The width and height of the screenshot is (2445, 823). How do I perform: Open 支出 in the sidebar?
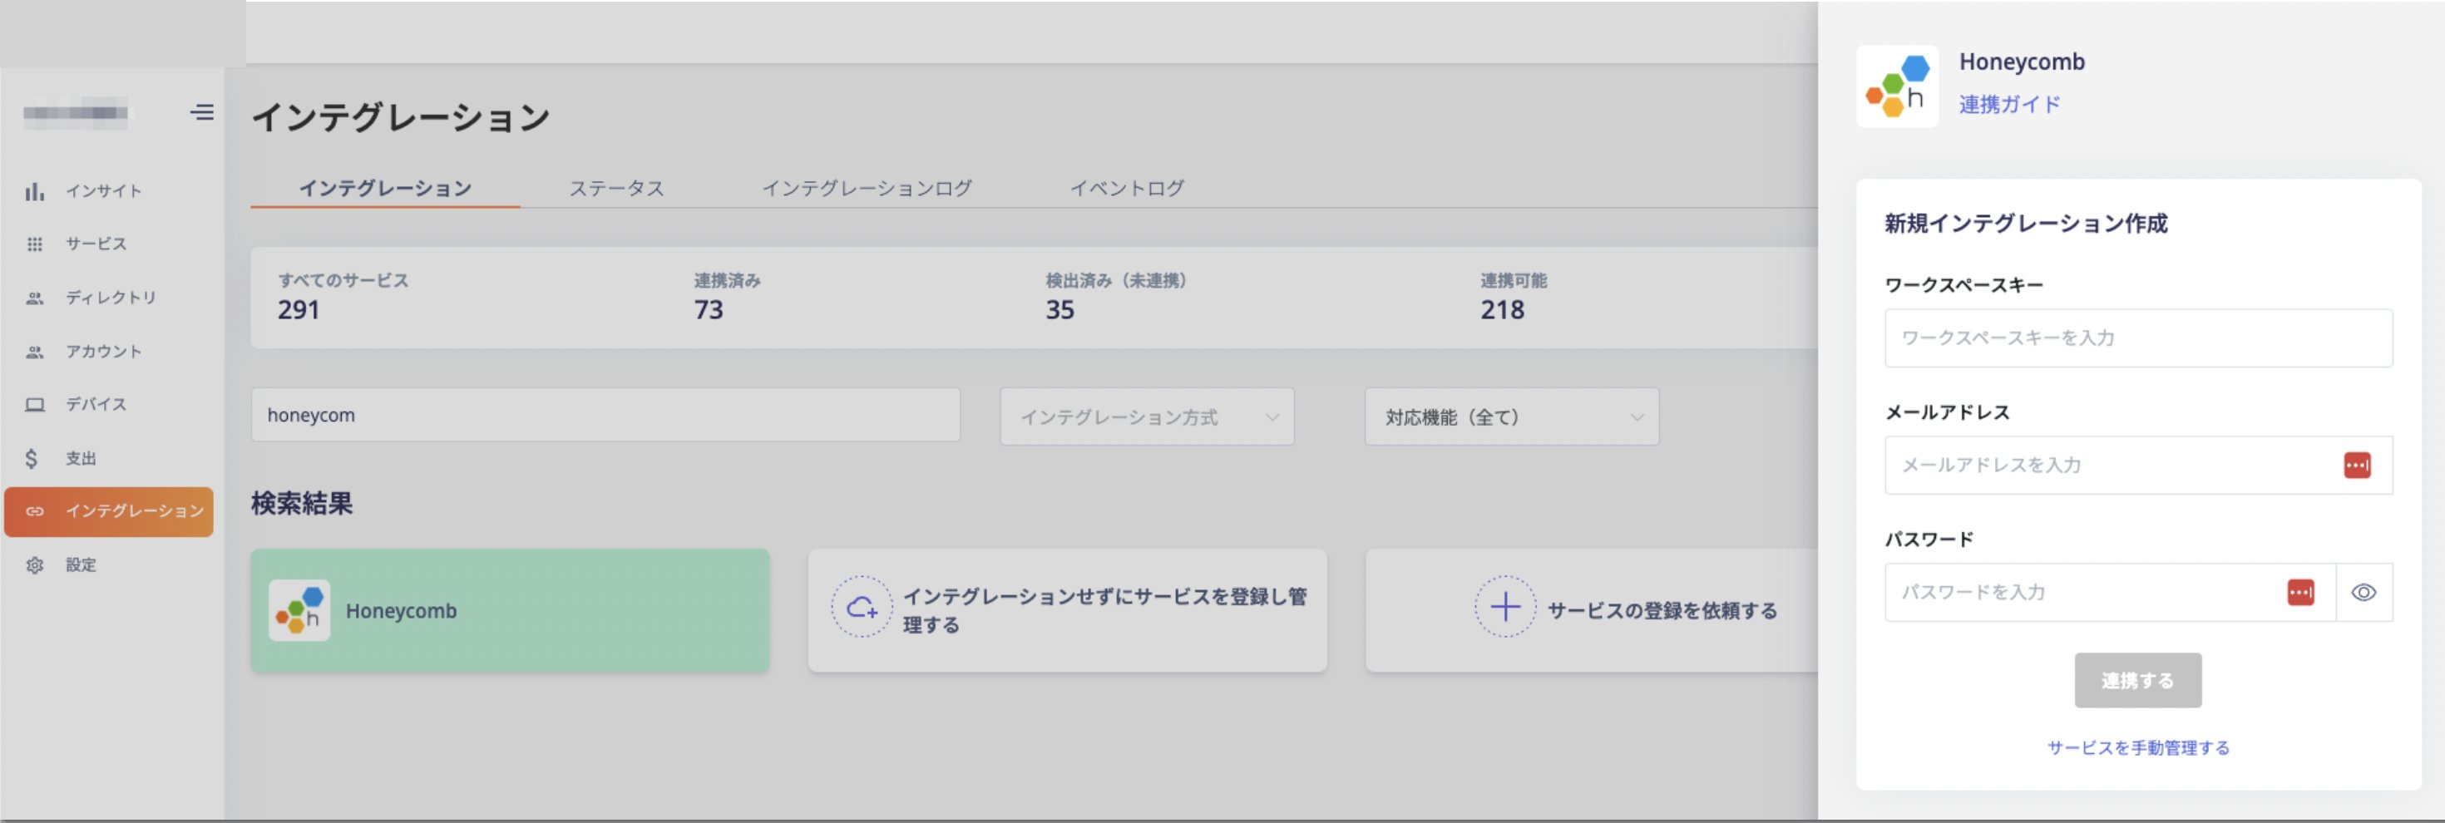[81, 459]
